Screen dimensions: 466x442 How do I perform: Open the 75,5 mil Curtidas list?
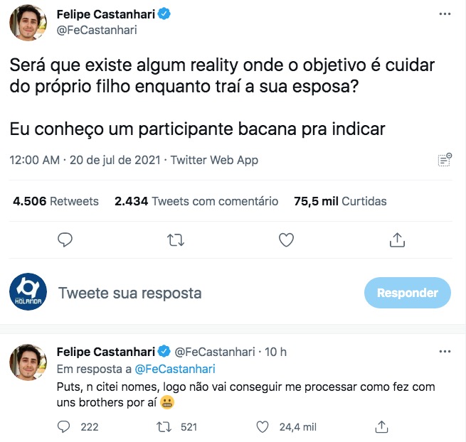coord(340,201)
